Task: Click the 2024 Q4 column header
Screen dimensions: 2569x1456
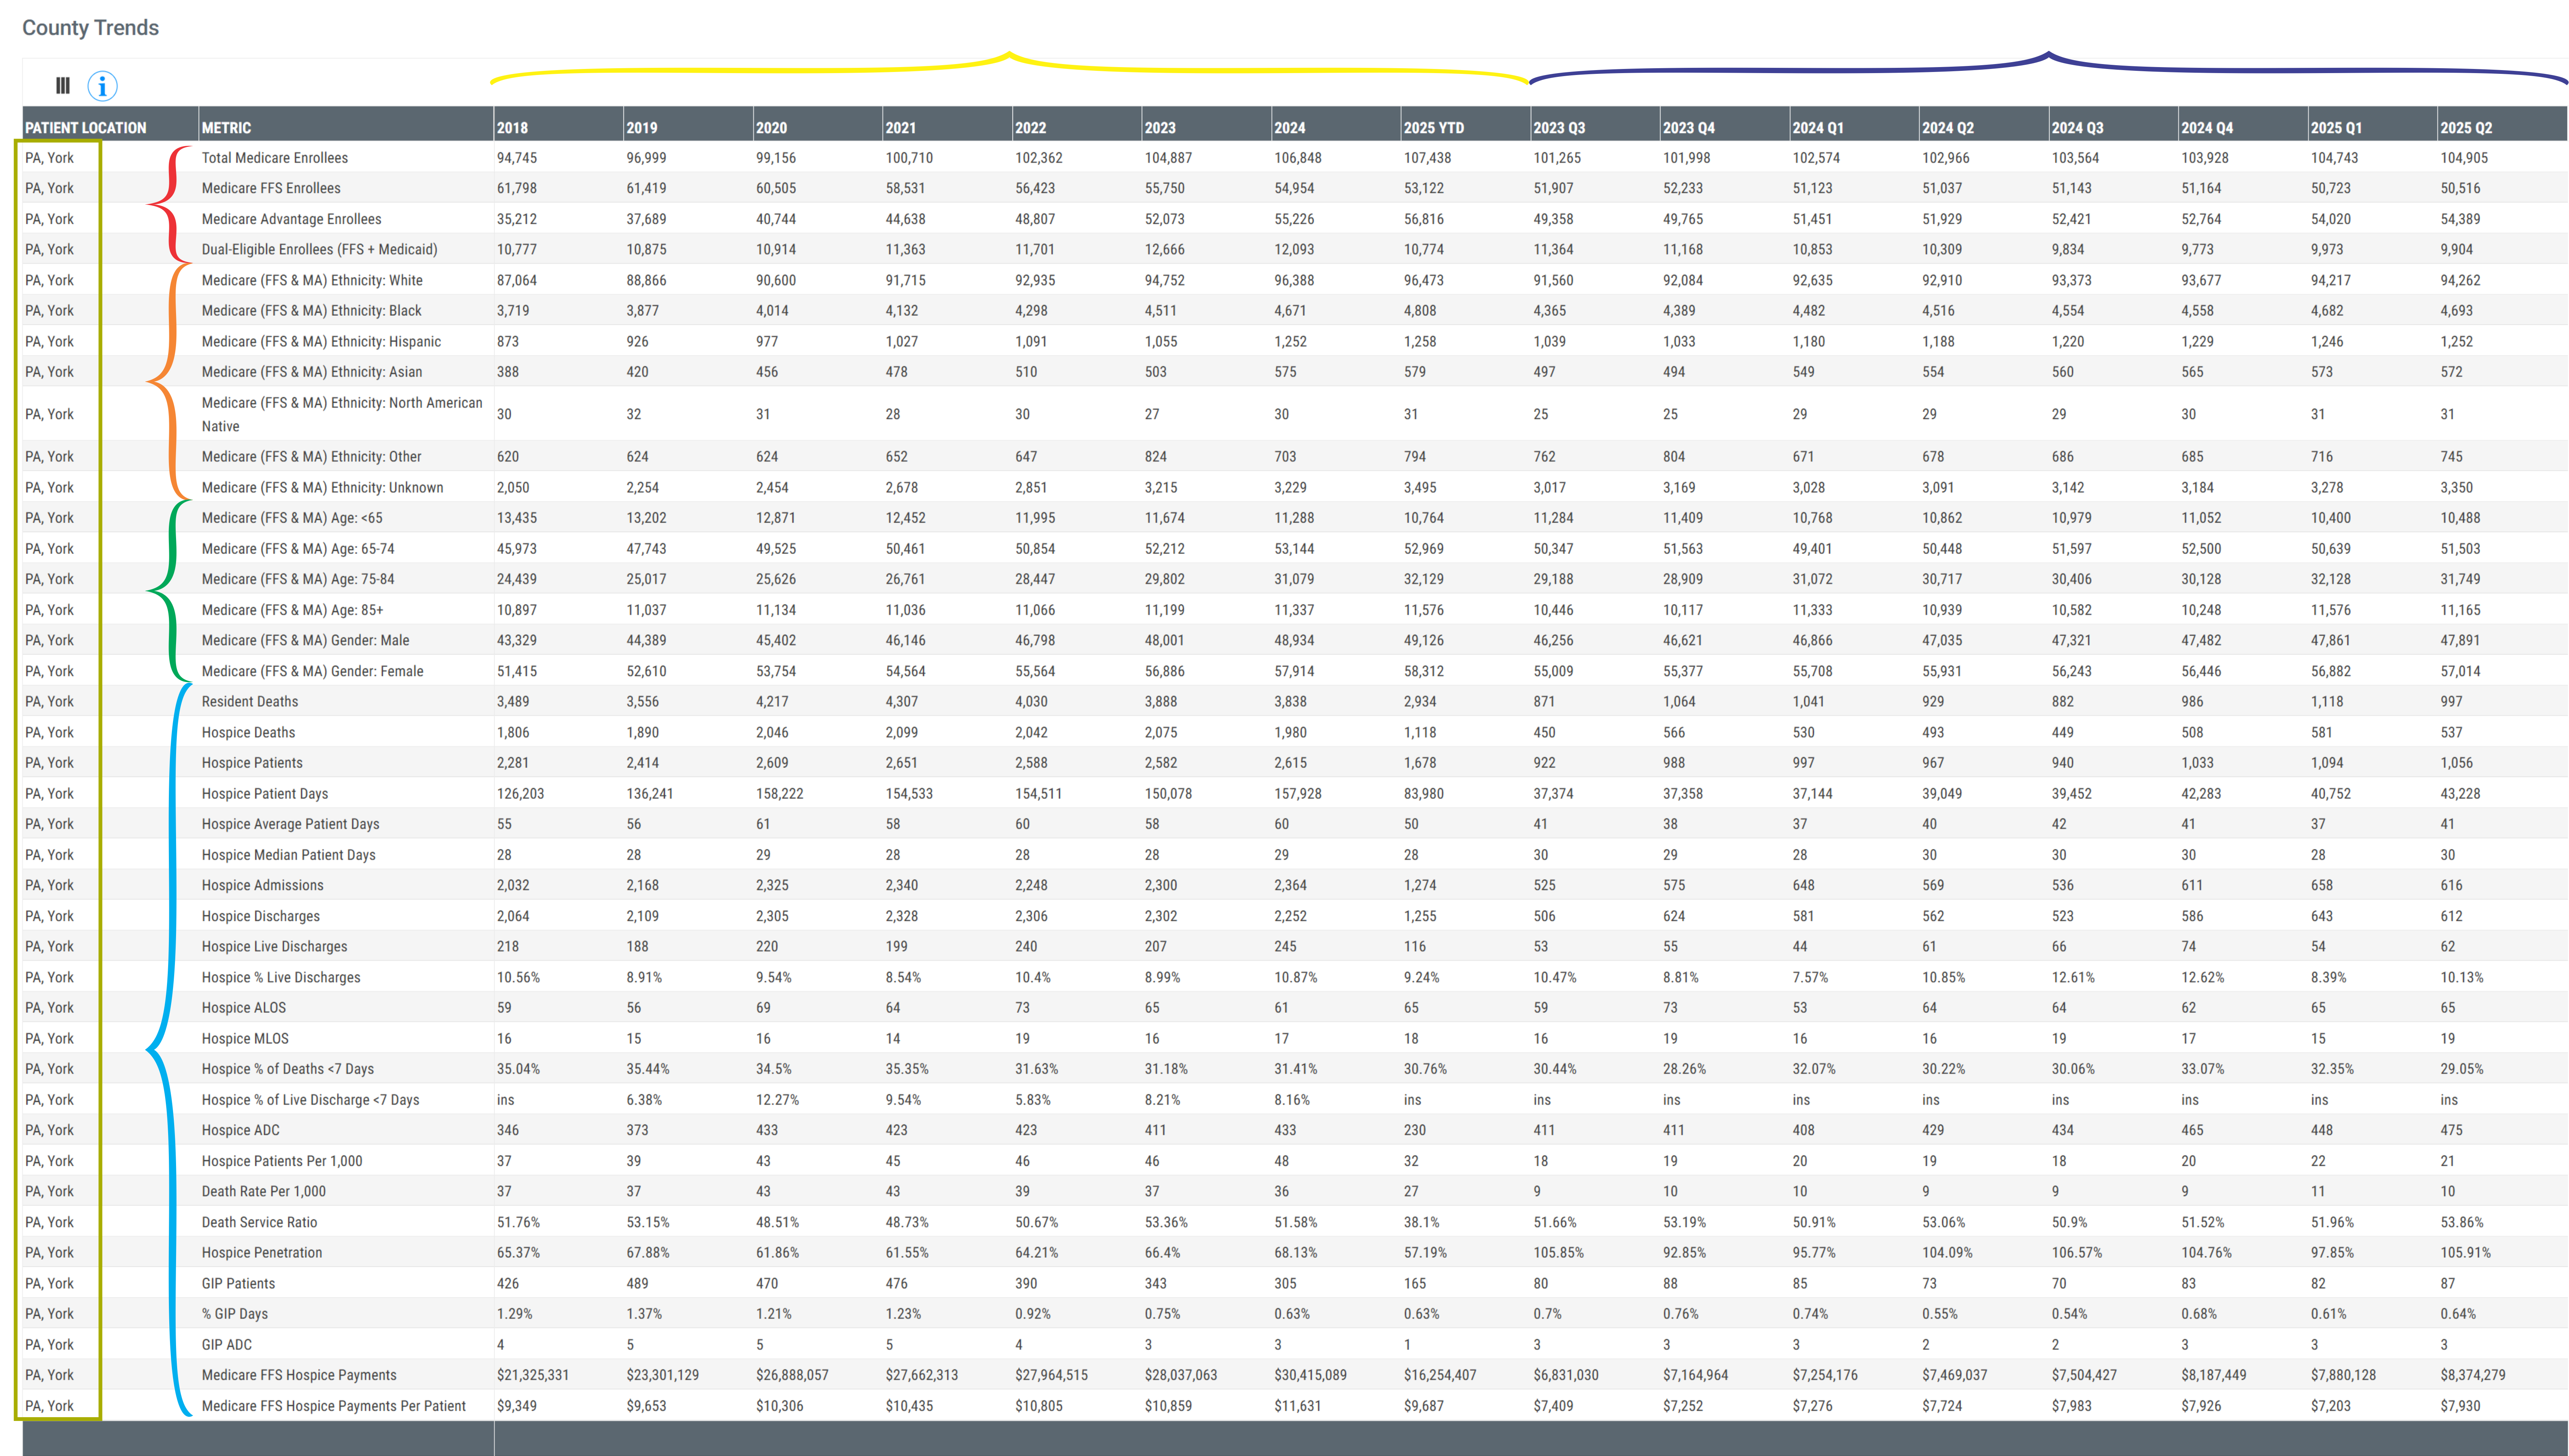Action: (x=2207, y=128)
